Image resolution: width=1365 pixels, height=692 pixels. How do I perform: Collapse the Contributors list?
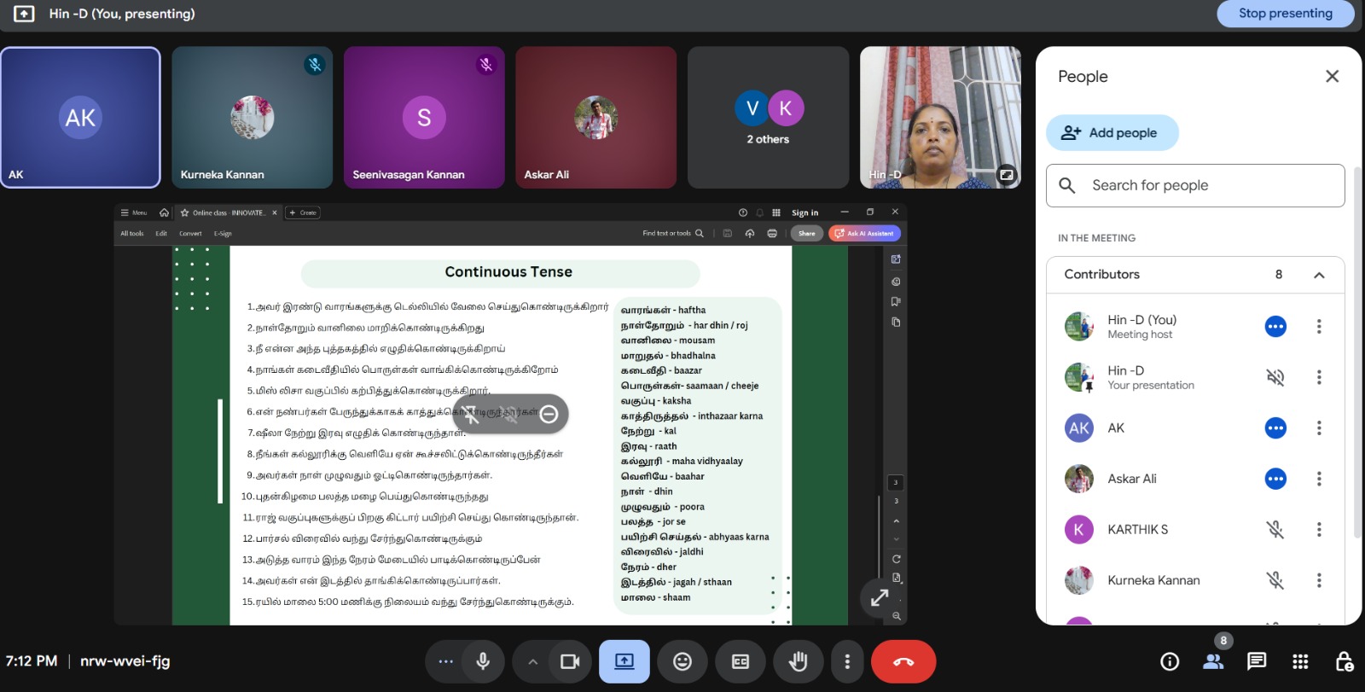point(1319,275)
